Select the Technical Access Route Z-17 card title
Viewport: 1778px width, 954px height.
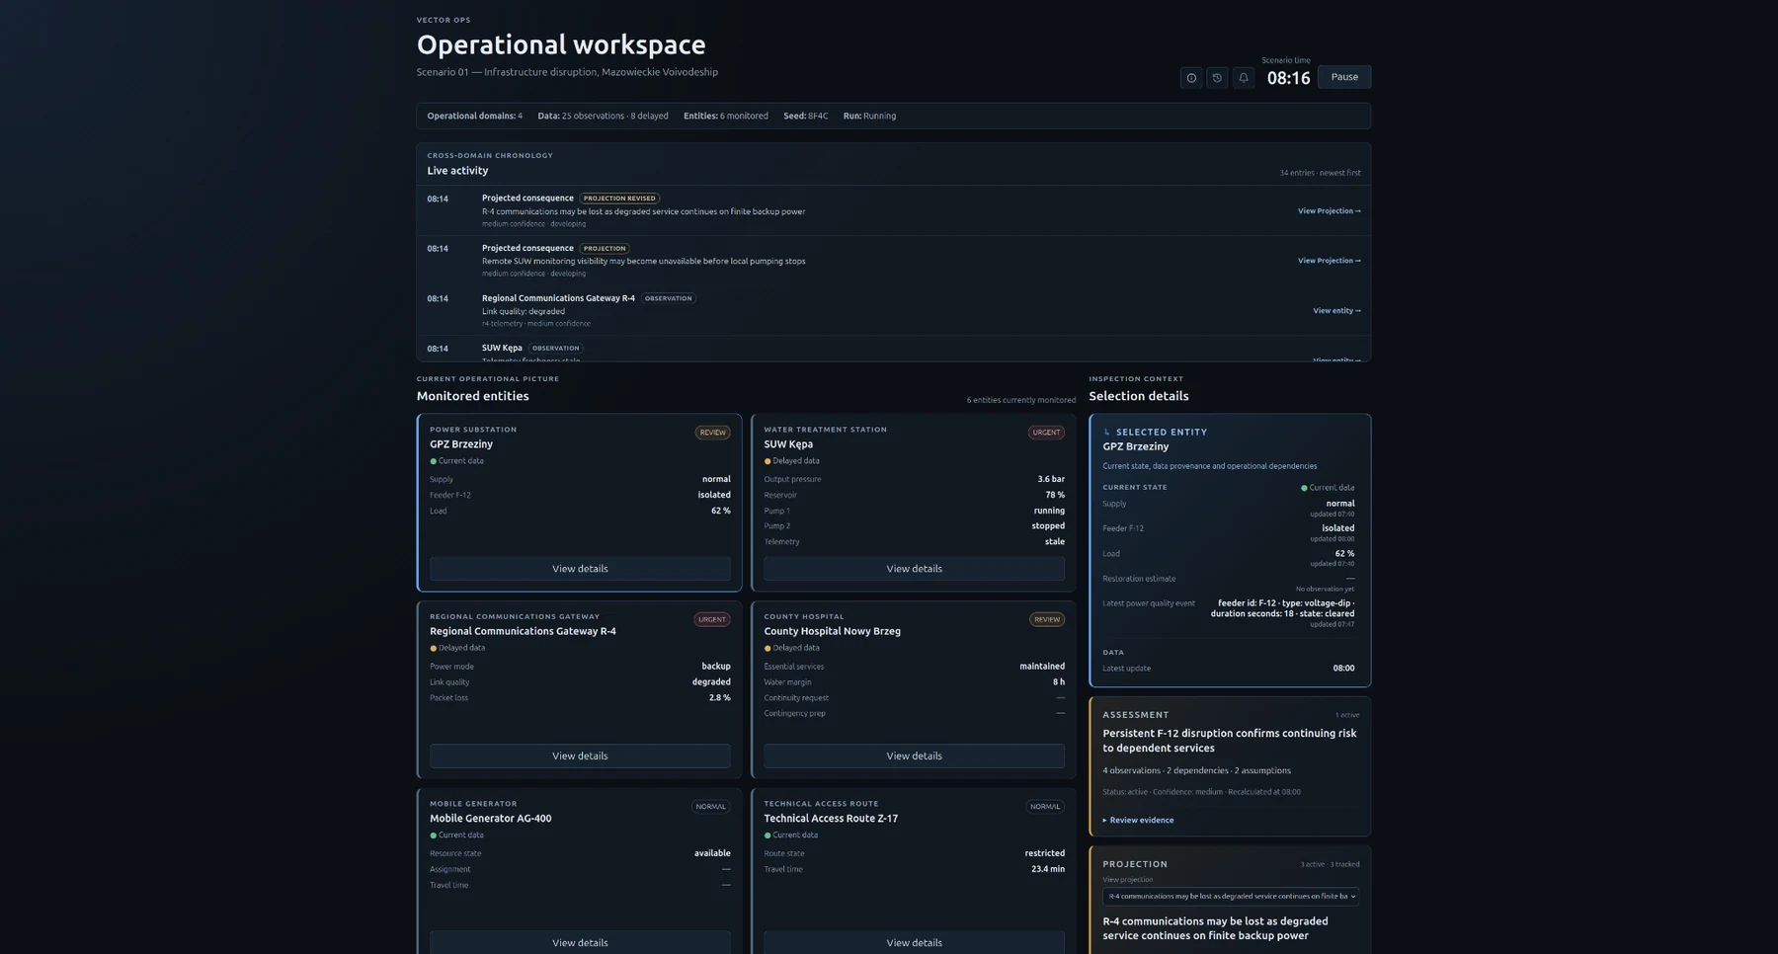tap(831, 819)
